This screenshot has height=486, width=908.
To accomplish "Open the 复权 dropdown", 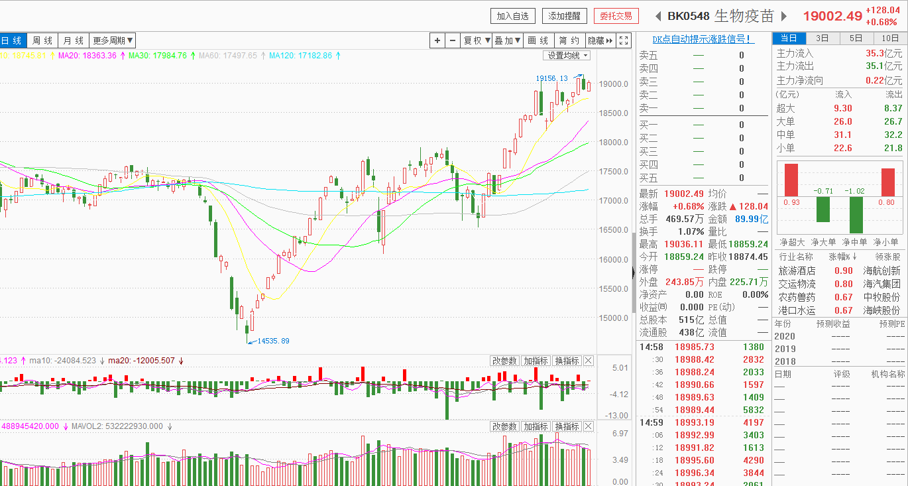I will point(477,40).
